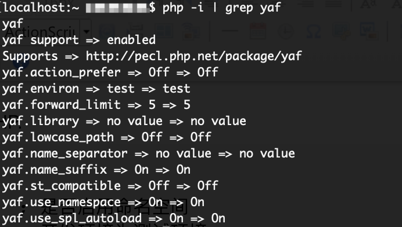The width and height of the screenshot is (402, 227).
Task: Click the 'php -i | grep yaf' command text
Action: click(x=222, y=8)
